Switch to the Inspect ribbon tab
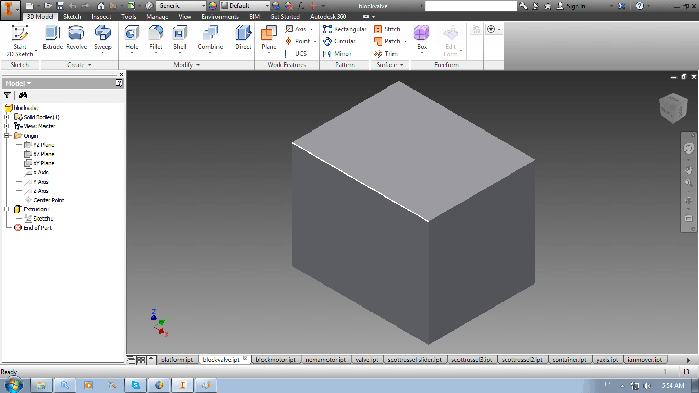Image resolution: width=699 pixels, height=393 pixels. (101, 17)
